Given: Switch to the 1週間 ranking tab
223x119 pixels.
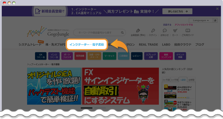Looking at the screenshot, I should coord(183,80).
